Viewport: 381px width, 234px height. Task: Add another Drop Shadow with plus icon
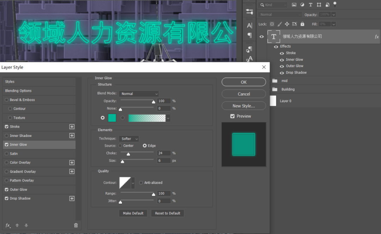tap(72, 198)
